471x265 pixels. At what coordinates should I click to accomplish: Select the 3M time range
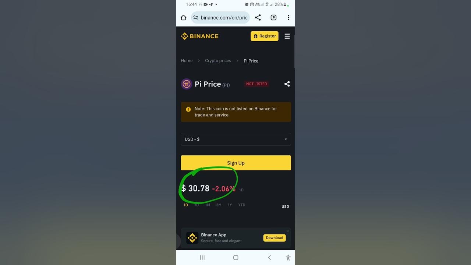(219, 205)
